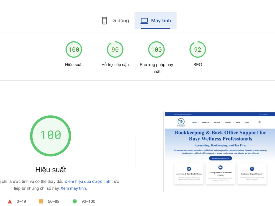Click Home in the preview navigation

click(194, 123)
